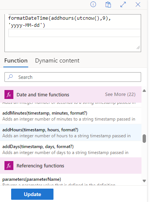The width and height of the screenshot is (153, 202).
Task: Click the fx icon beside Date and time functions
Action: 9,94
